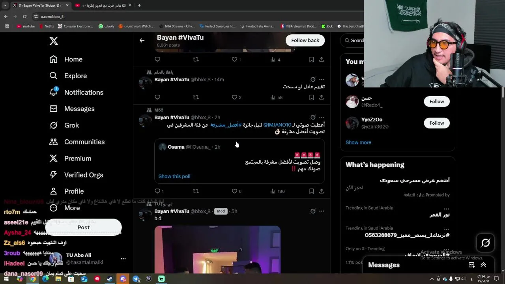View analytics of post with 186 views

tap(277, 191)
